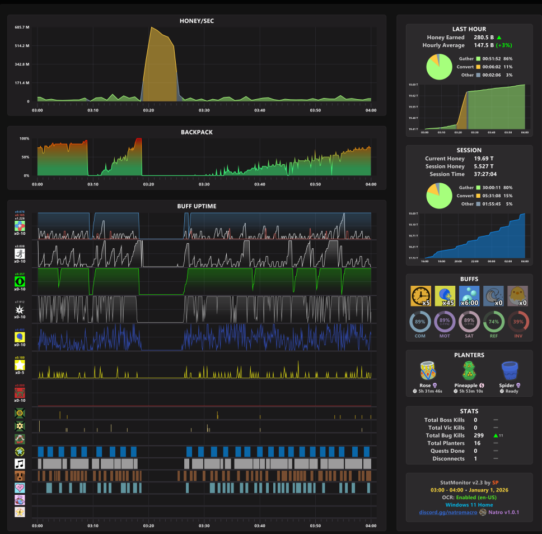This screenshot has width=542, height=534.
Task: Click the yellow Convert legend swatch in Session
Action: 478,196
